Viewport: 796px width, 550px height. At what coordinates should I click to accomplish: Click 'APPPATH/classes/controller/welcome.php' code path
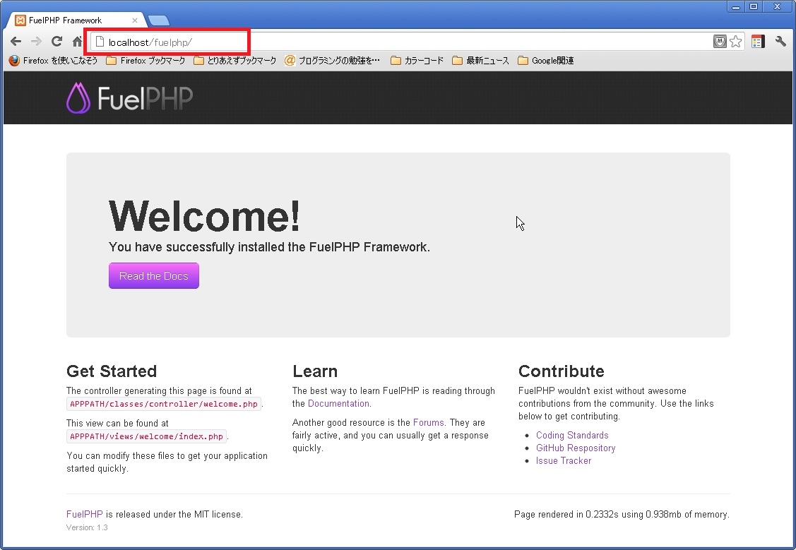coord(164,404)
